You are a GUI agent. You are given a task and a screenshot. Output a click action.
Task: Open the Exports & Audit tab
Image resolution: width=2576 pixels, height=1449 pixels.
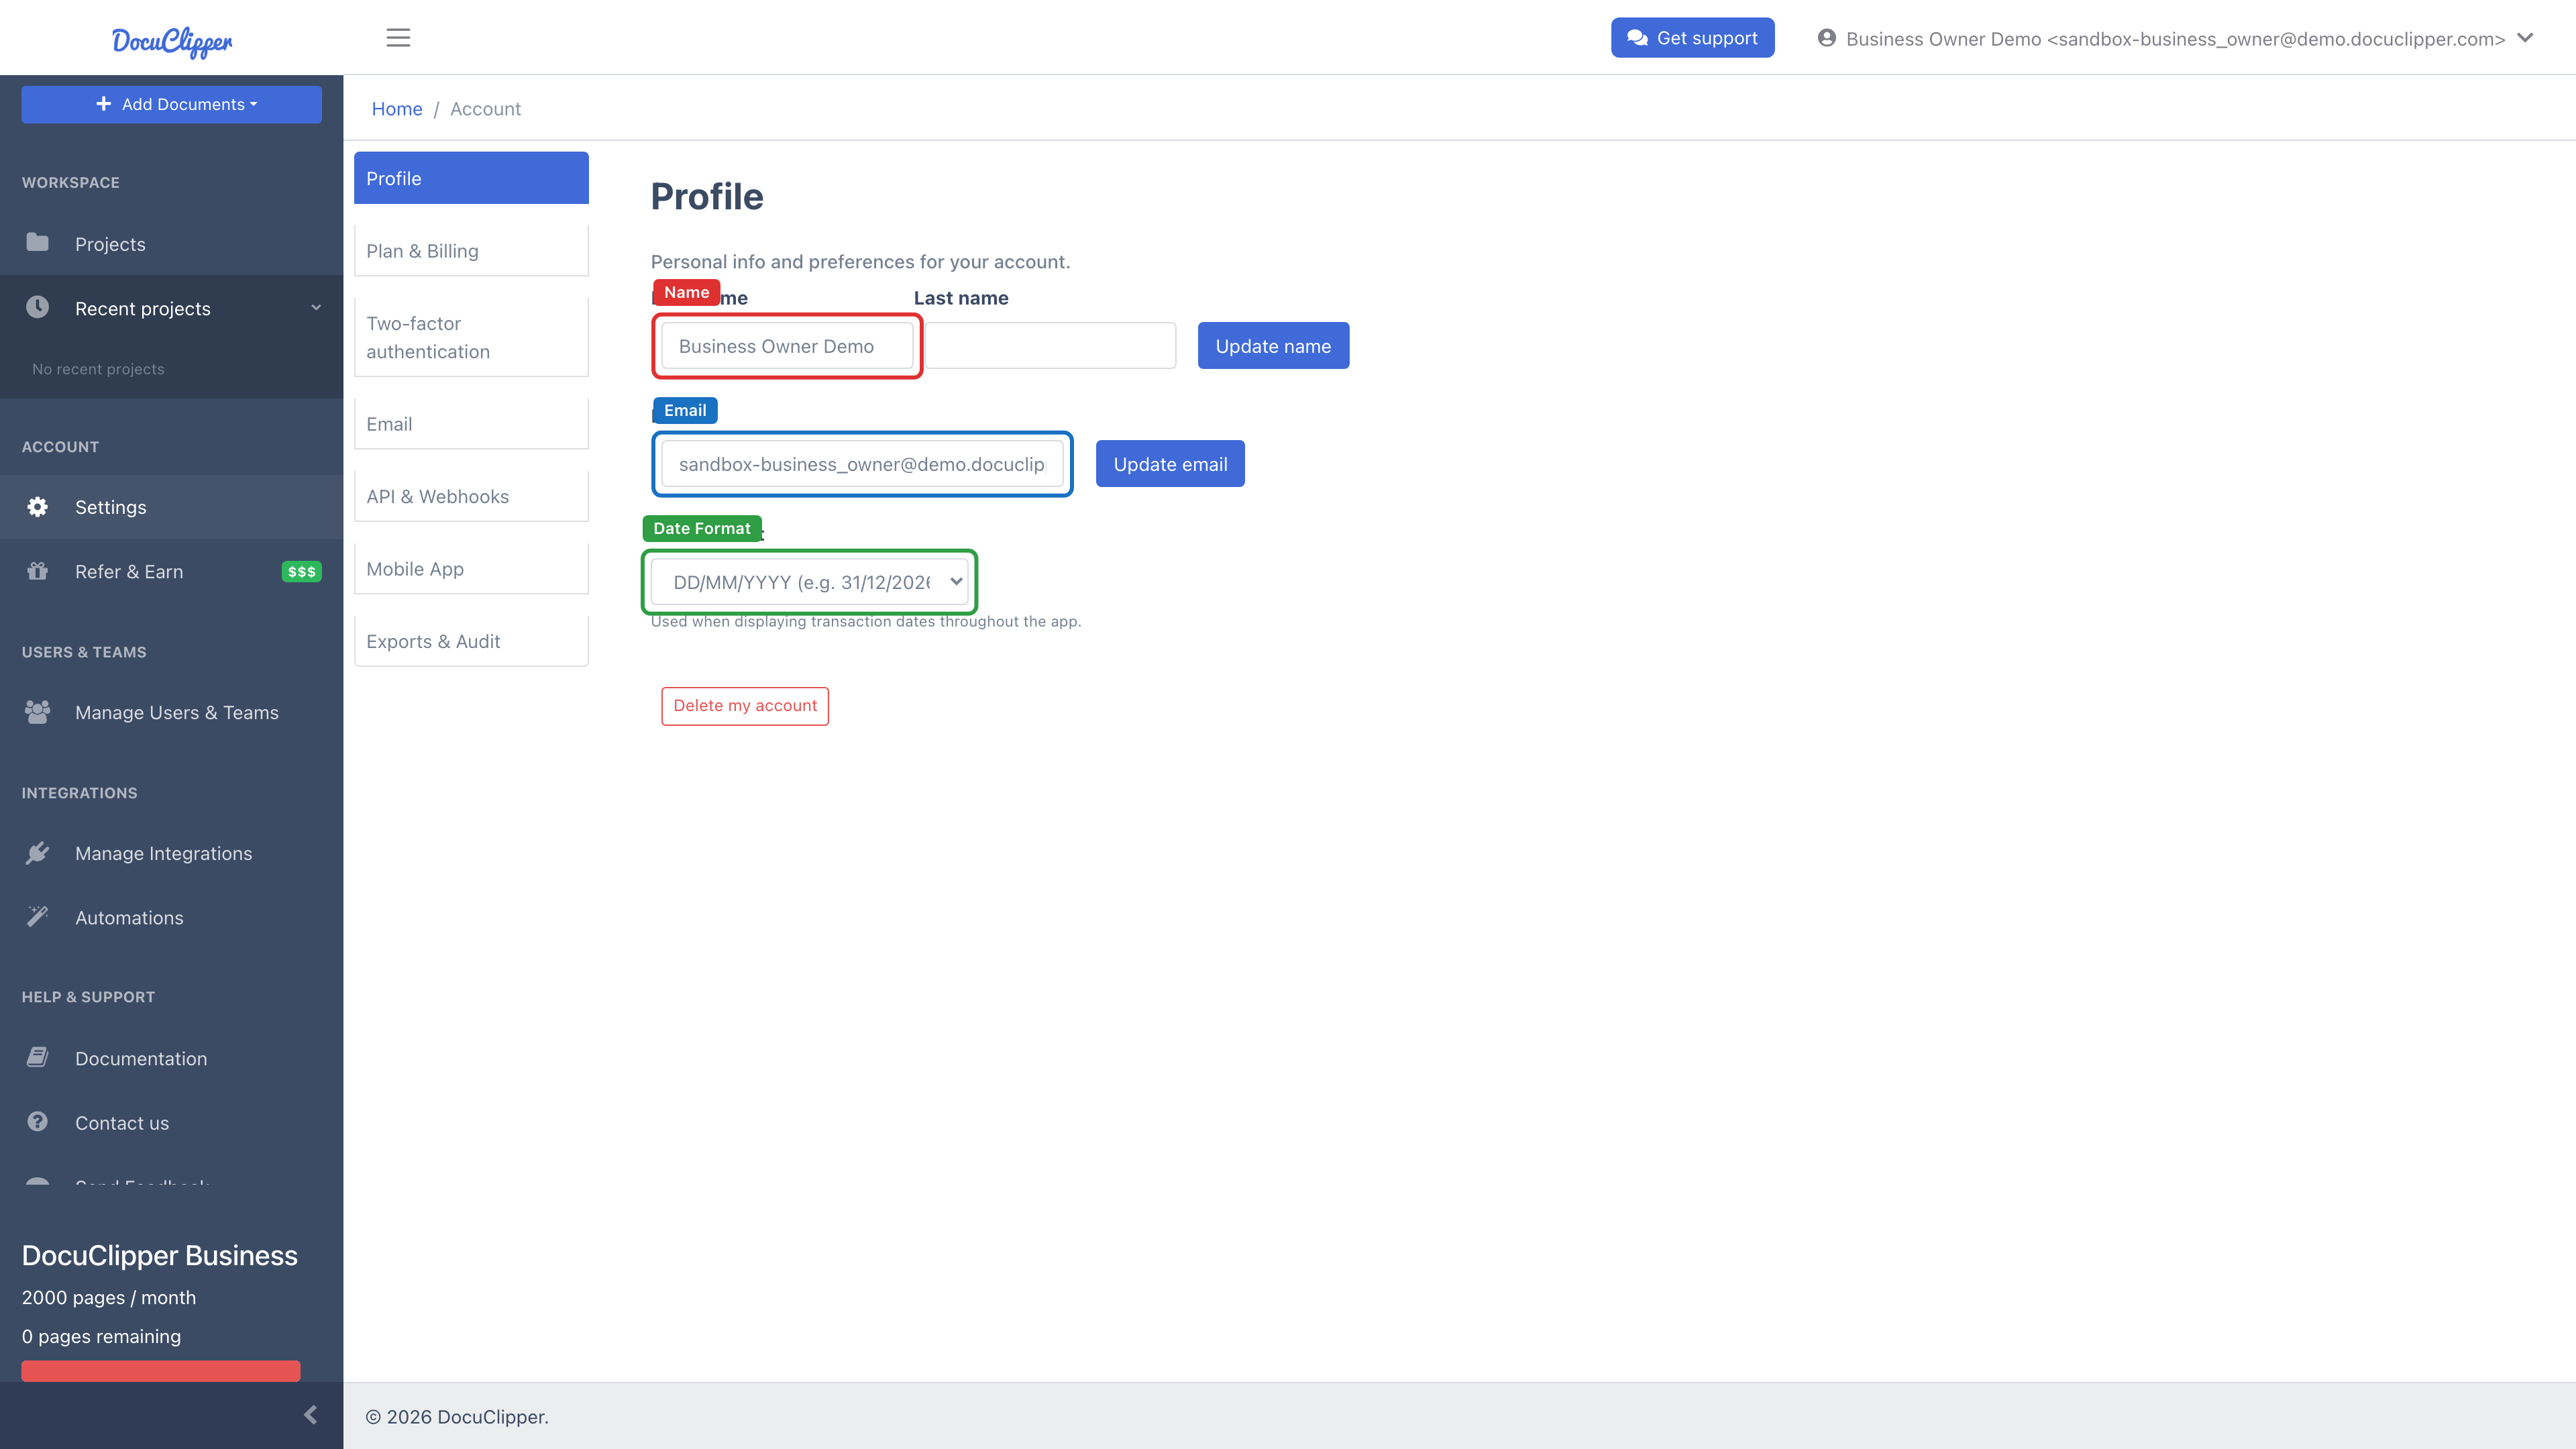pyautogui.click(x=471, y=642)
